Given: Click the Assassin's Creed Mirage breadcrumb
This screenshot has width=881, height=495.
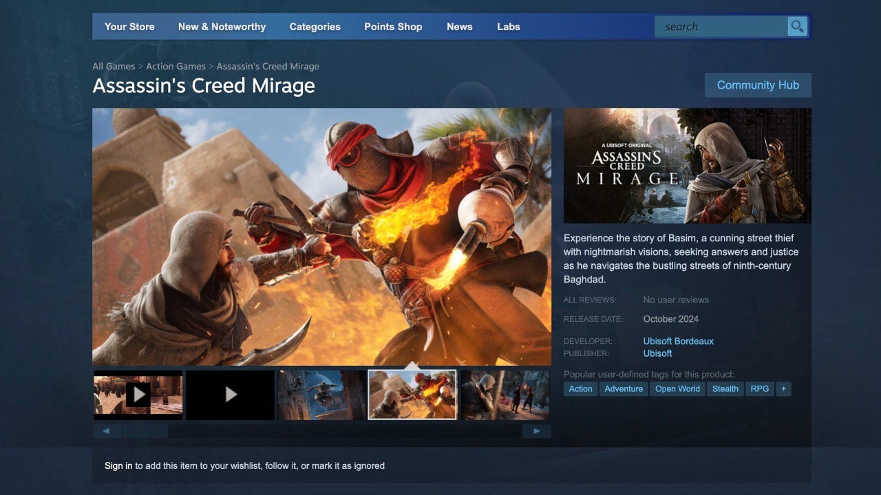Looking at the screenshot, I should (x=268, y=67).
